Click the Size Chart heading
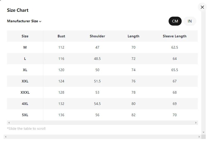The image size is (208, 141). (18, 10)
